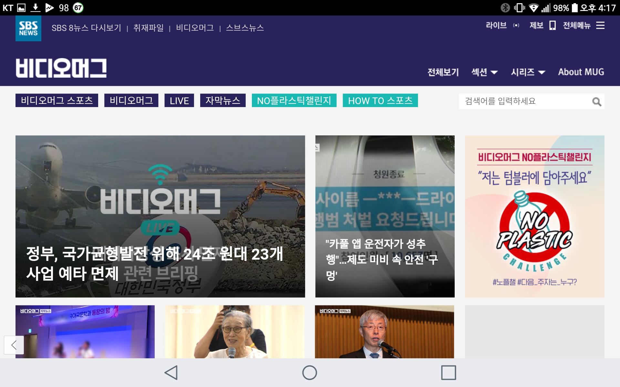Tap the battery status icon
Screen dimensions: 620x387
(x=574, y=8)
